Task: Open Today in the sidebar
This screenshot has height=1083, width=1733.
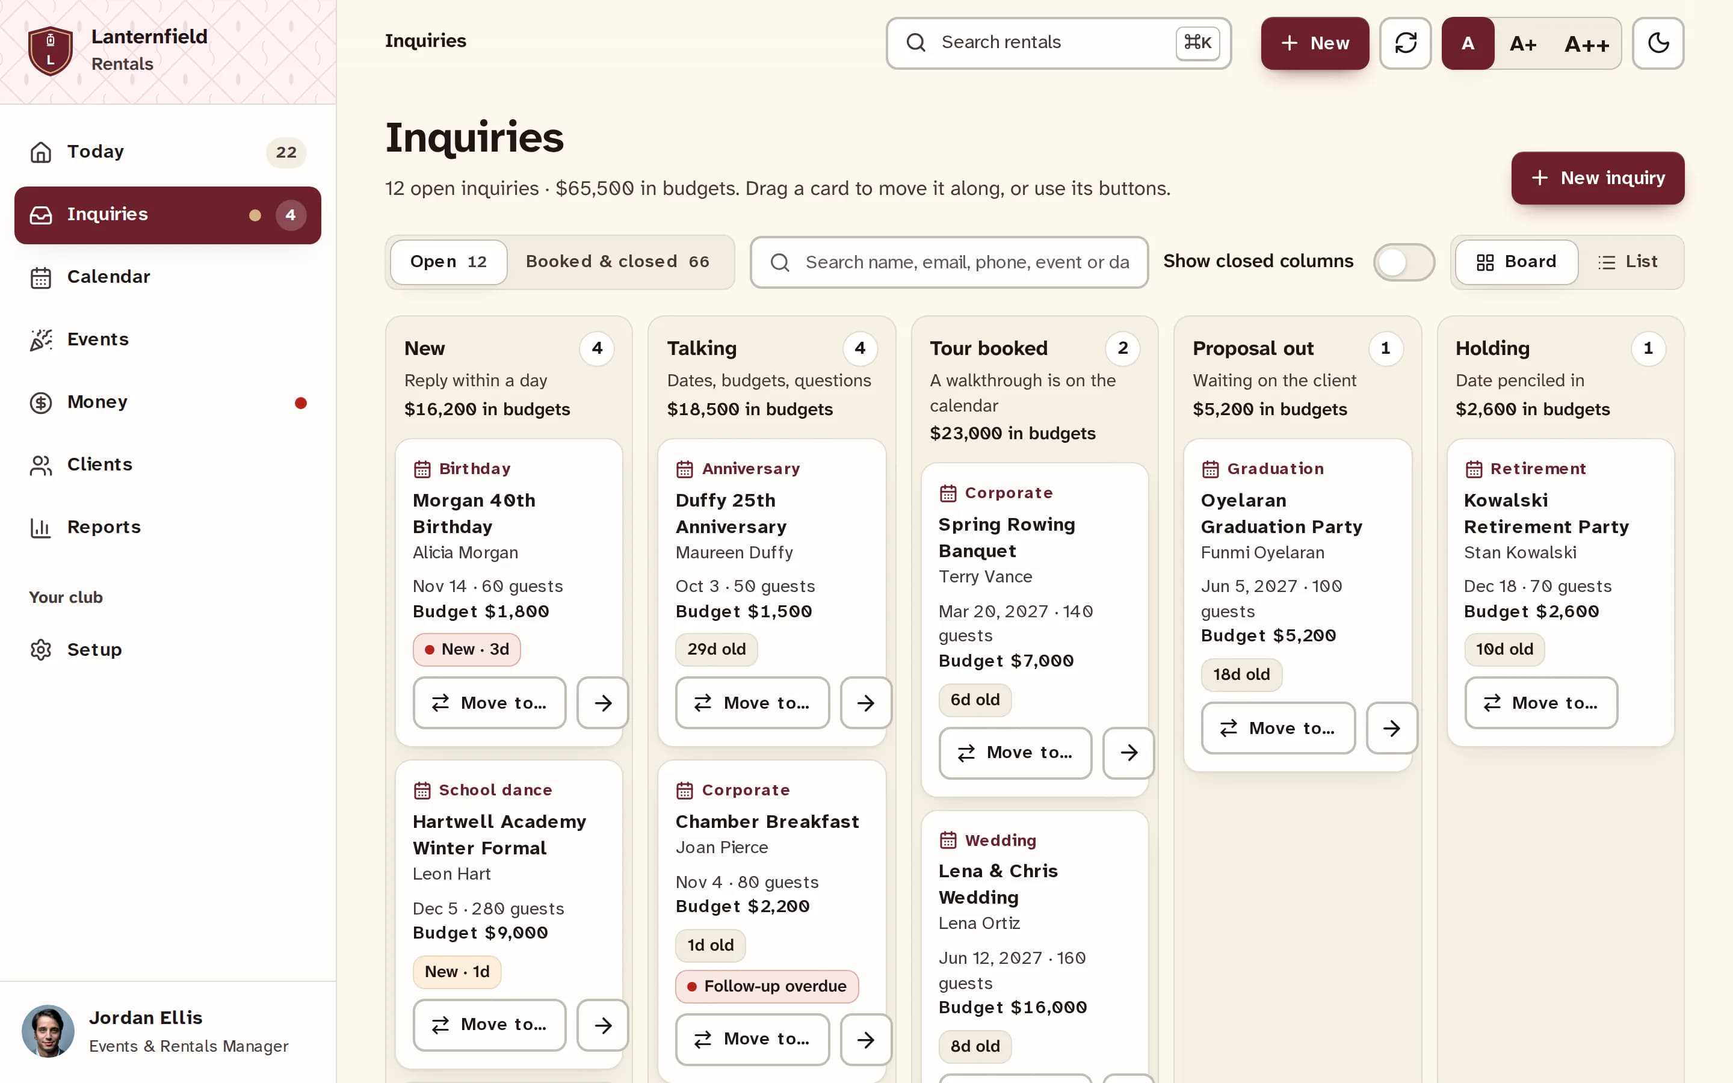Action: coord(167,152)
